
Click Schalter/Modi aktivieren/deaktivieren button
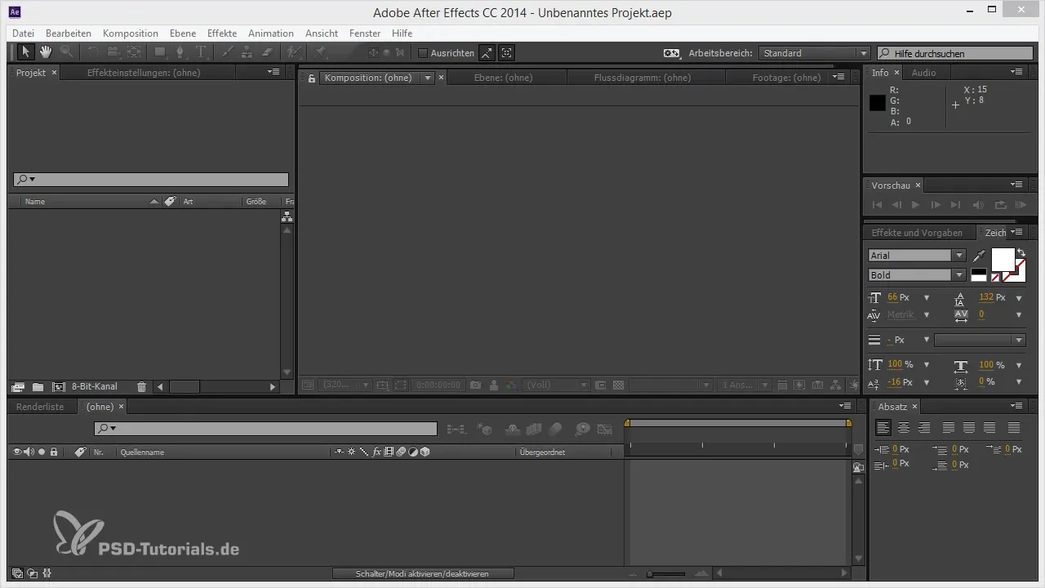point(423,574)
